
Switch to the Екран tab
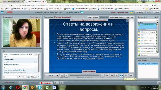point(127,17)
